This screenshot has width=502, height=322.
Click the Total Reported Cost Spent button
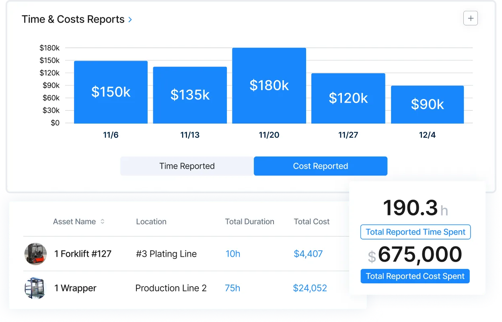415,276
